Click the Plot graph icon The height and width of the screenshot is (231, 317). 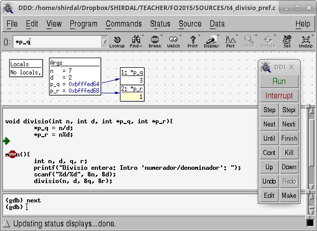click(230, 41)
